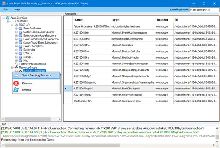Image resolution: width=220 pixels, height=148 pixels.
Task: Click the cloud icon of Select Eventing Resource
Action: pos(16,75)
